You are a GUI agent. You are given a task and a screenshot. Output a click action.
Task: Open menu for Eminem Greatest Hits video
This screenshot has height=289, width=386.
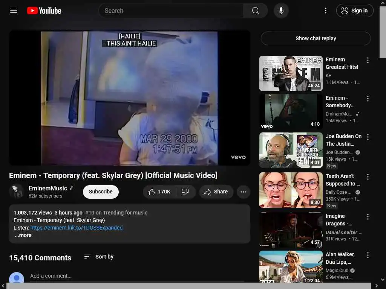(x=368, y=60)
